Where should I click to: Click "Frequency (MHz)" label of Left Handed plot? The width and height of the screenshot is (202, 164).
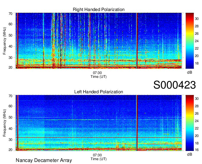(4, 123)
